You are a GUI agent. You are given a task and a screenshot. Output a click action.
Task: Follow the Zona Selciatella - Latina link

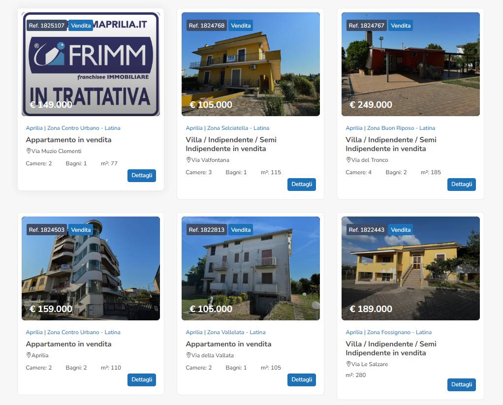click(238, 128)
